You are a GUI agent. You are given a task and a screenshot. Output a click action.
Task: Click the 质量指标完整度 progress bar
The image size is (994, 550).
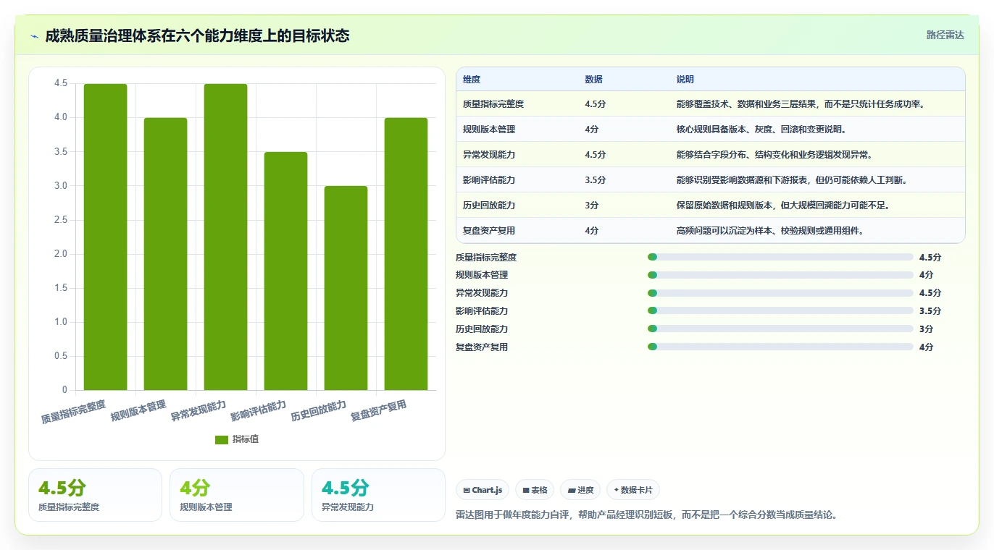[x=780, y=257]
